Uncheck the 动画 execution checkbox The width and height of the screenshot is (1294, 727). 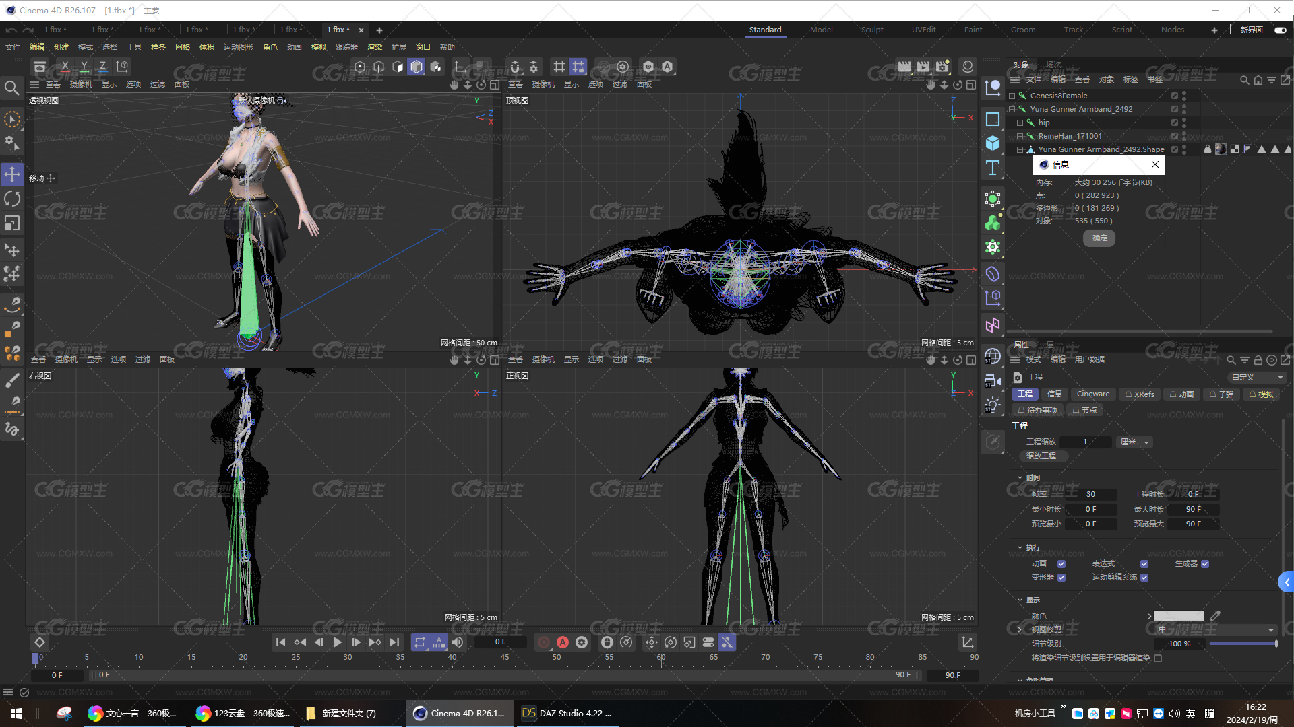1061,564
